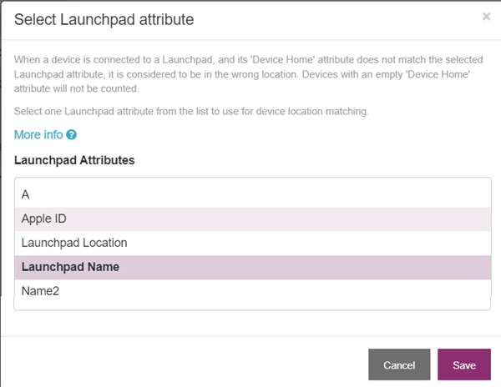
Task: Select the Launchpad Name attribute
Action: pos(252,267)
